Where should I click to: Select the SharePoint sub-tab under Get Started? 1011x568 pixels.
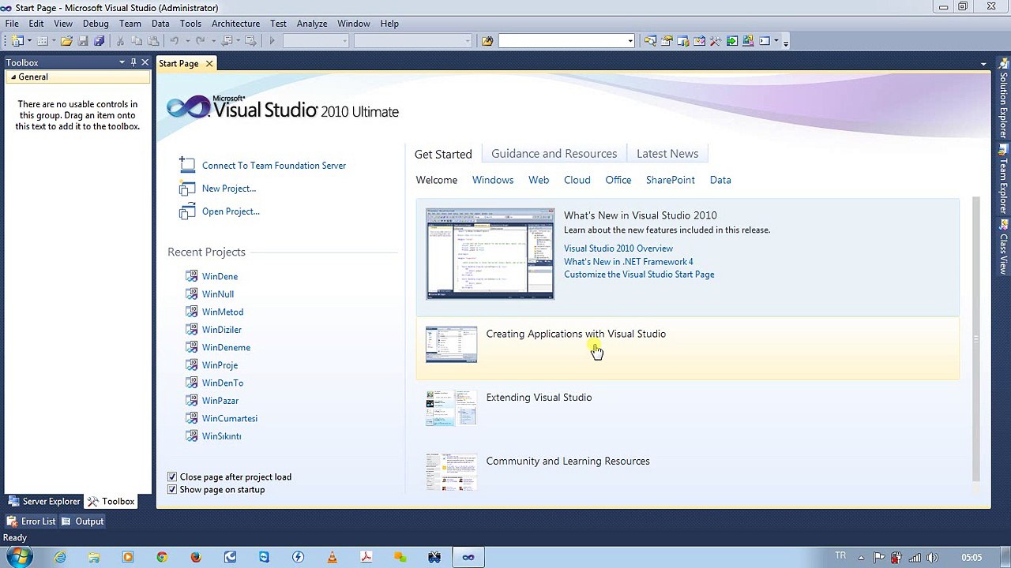coord(670,180)
